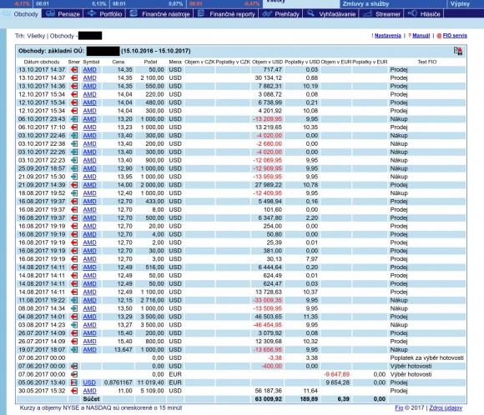
Task: Click the withdrawal icon in the 07.06.2017 -400,00 row
Action: click(74, 366)
